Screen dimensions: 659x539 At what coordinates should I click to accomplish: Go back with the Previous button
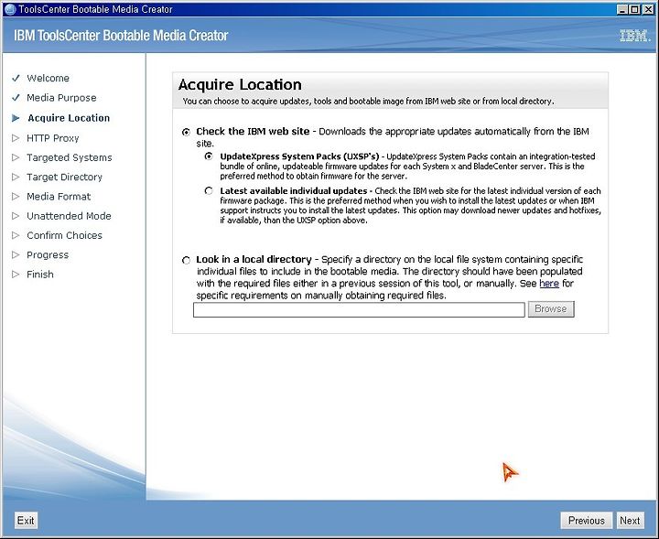pyautogui.click(x=587, y=521)
